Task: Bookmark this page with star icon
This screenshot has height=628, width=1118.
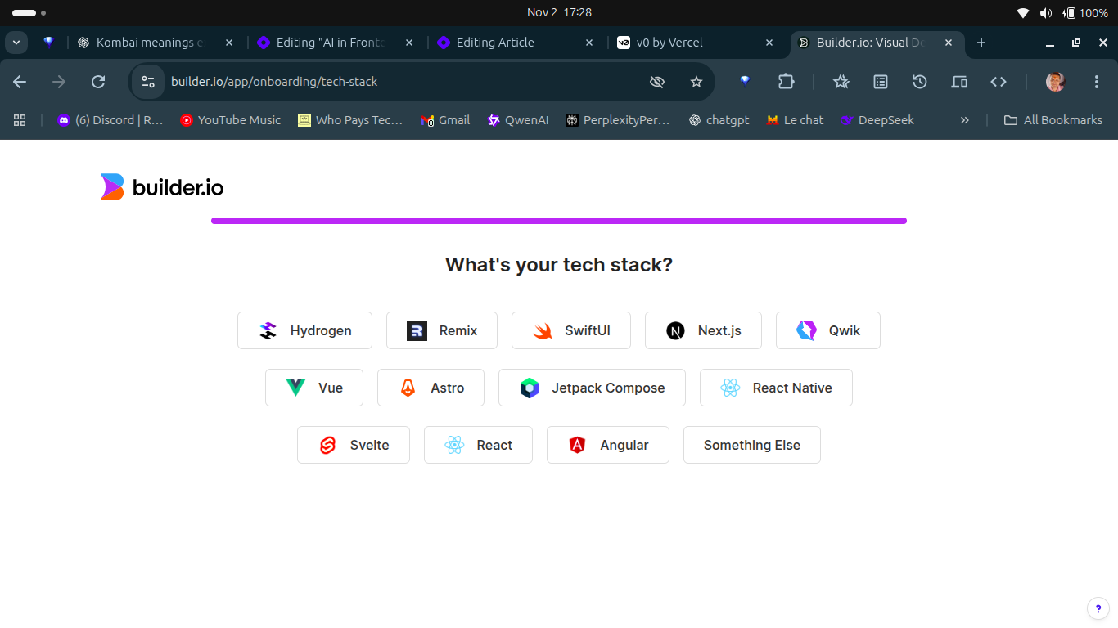Action: click(x=696, y=82)
